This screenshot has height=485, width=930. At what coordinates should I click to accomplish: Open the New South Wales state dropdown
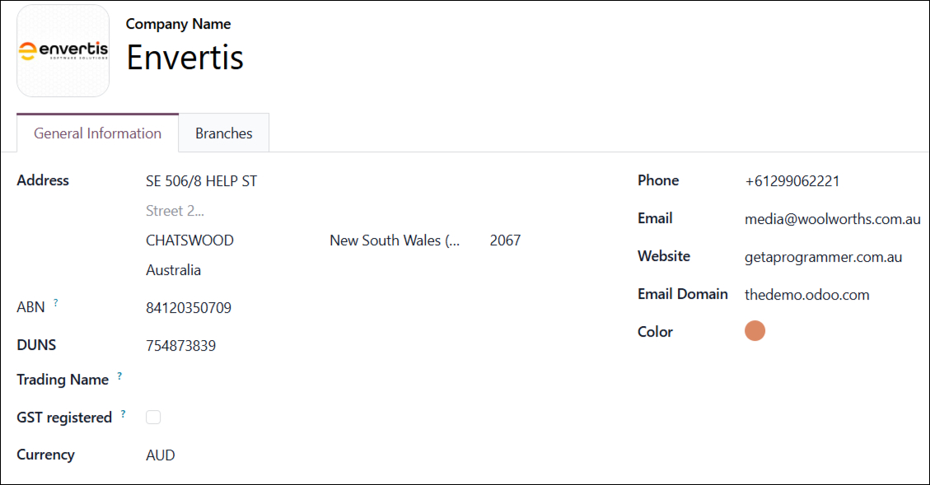click(395, 240)
